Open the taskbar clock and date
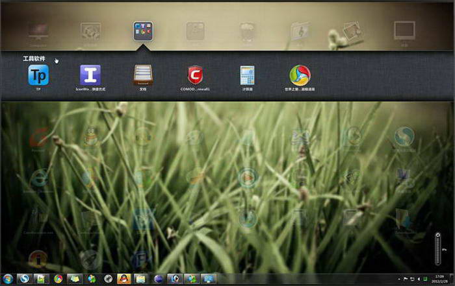 (439, 279)
